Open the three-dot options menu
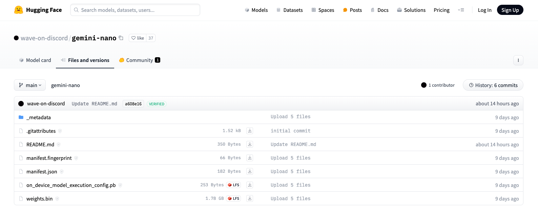Image resolution: width=538 pixels, height=211 pixels. click(518, 60)
